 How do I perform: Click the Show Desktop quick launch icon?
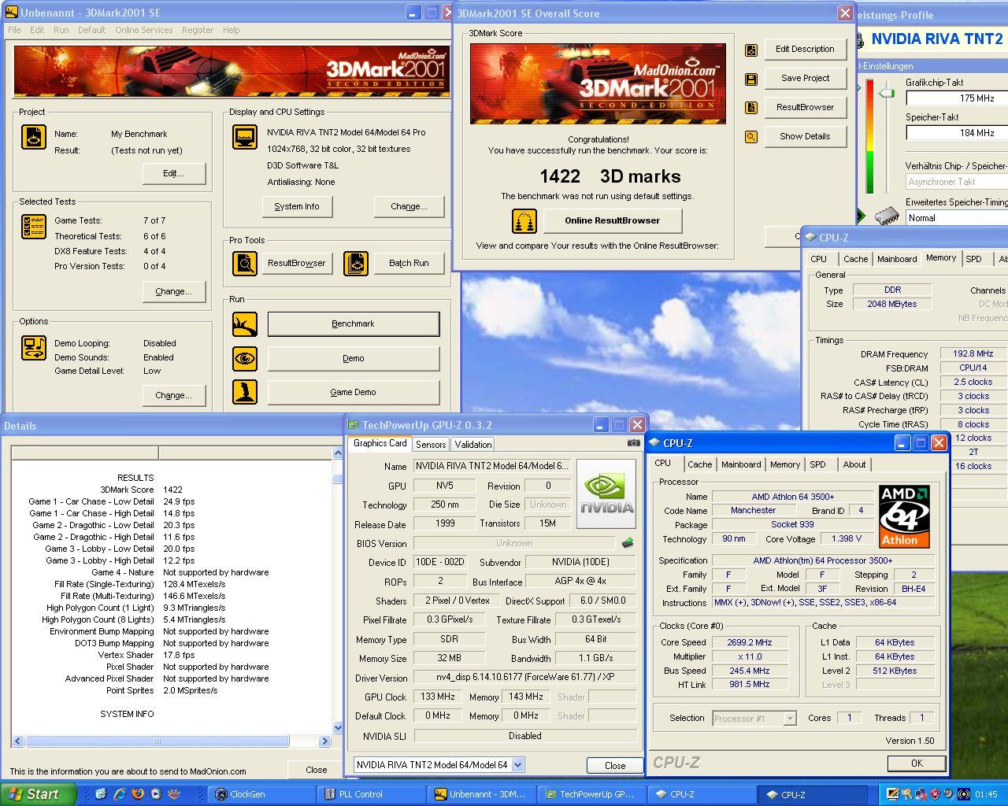(x=101, y=794)
